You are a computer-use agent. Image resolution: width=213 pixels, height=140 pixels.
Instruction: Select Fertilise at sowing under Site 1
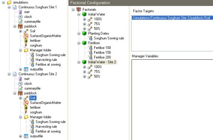pyautogui.click(x=48, y=65)
